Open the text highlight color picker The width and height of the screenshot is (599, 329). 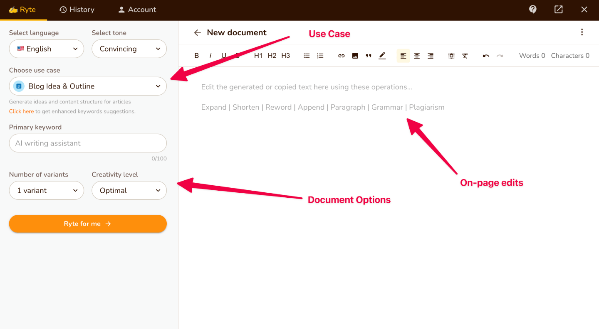tap(382, 56)
